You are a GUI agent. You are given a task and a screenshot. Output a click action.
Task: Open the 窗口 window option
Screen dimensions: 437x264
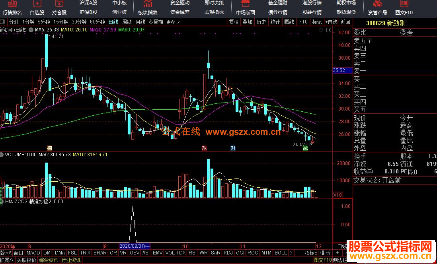[x=18, y=253]
